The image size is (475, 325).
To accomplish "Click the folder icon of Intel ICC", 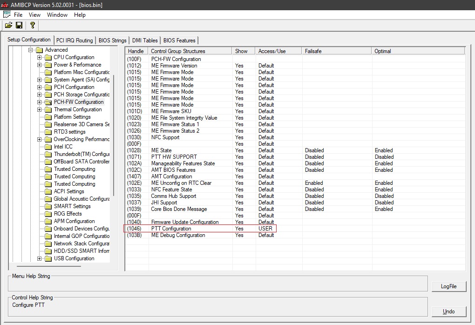I will coord(48,147).
